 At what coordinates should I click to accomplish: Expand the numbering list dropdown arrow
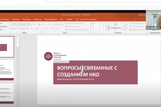point(51,24)
